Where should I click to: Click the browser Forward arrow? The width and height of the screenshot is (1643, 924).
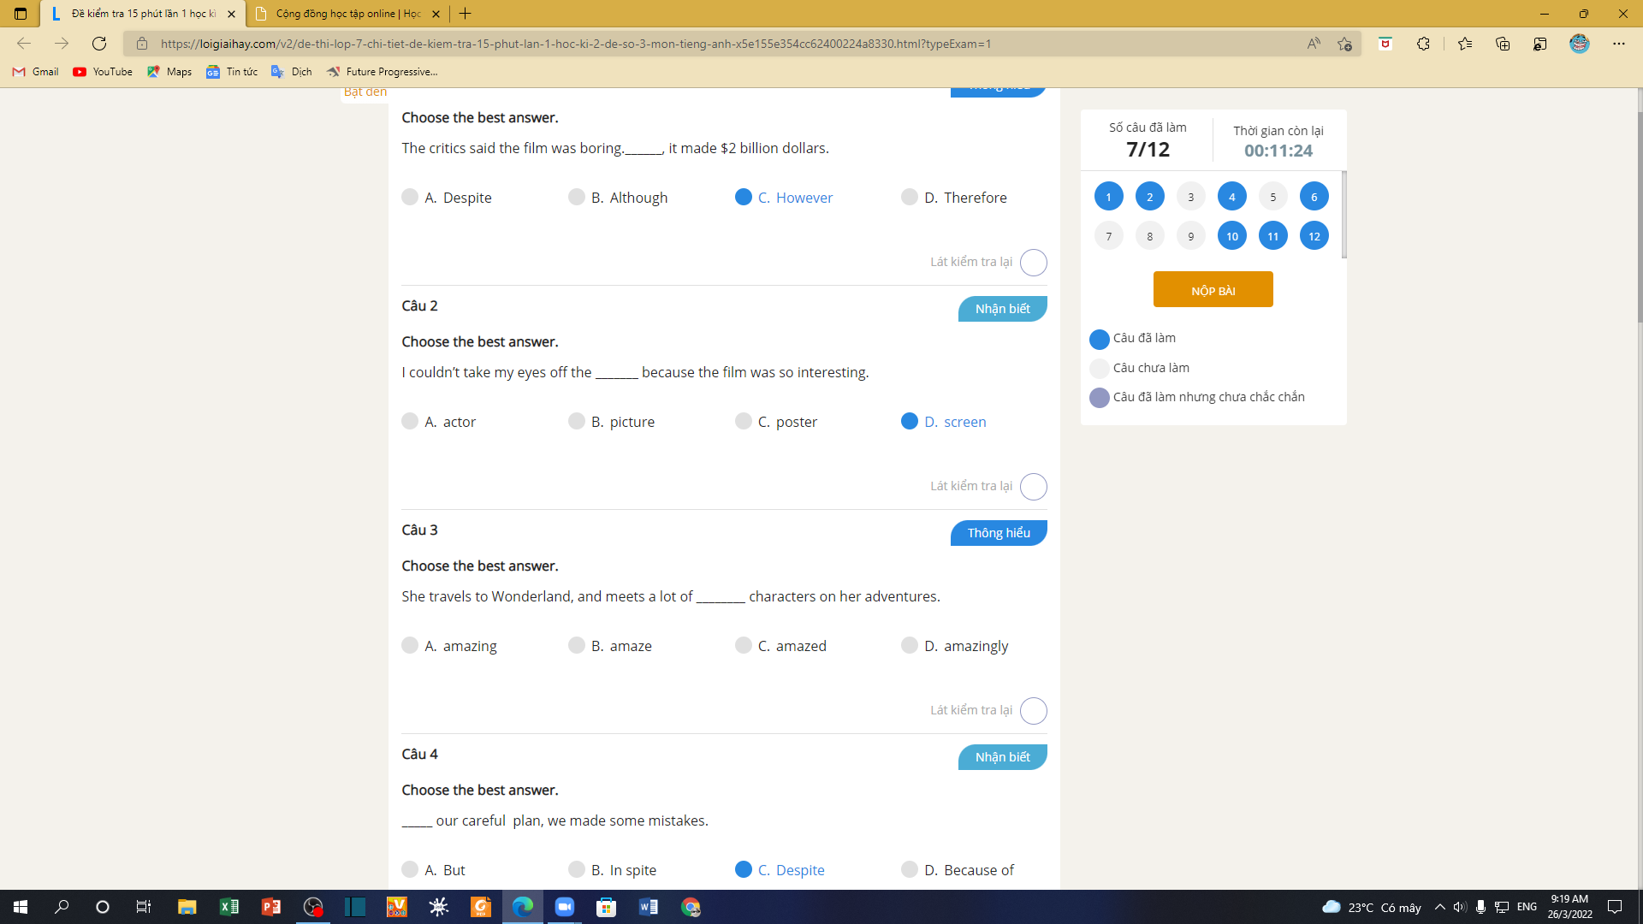[x=62, y=44]
